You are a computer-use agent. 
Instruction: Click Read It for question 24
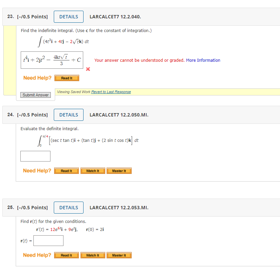coord(66,171)
